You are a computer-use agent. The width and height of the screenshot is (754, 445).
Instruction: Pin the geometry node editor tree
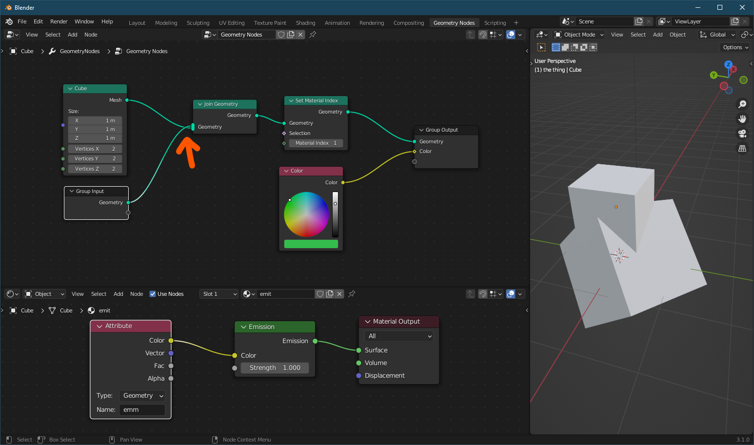tap(313, 35)
